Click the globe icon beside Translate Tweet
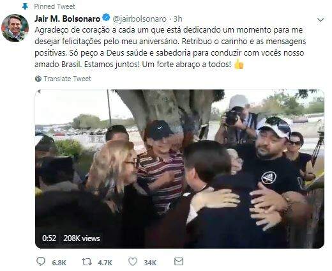Viewport: 332px width, 271px height. (38, 79)
